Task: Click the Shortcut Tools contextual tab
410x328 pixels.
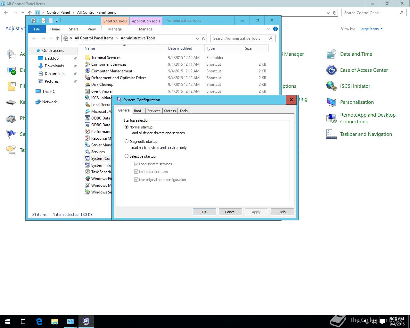Action: [x=115, y=21]
